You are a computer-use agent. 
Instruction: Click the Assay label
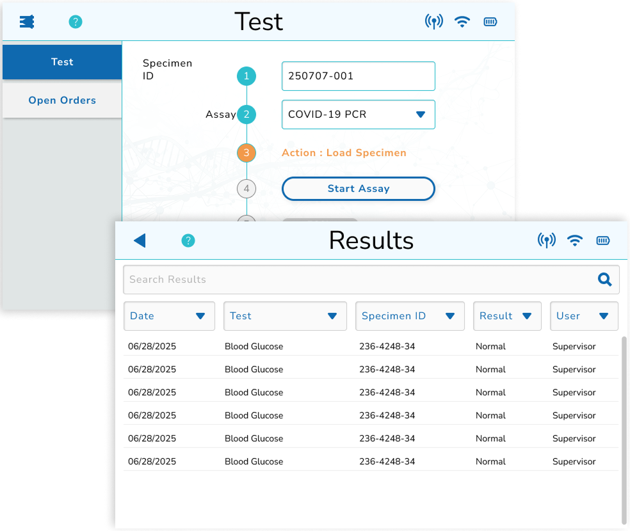[221, 115]
